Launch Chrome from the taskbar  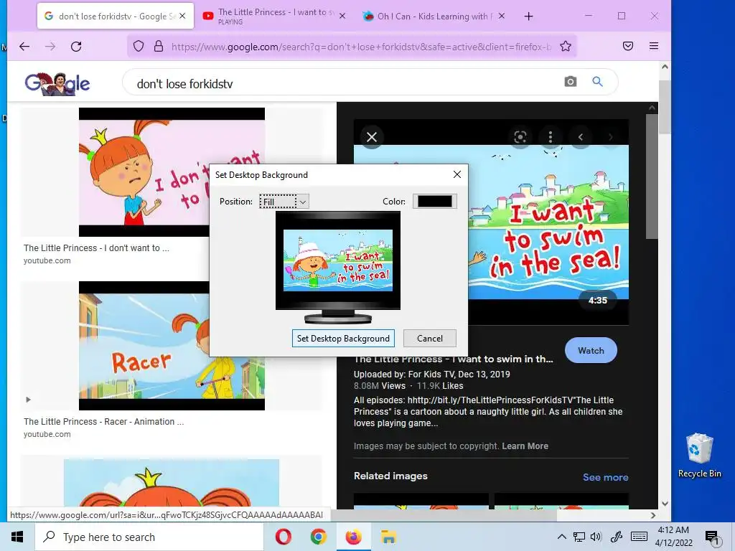(x=318, y=537)
